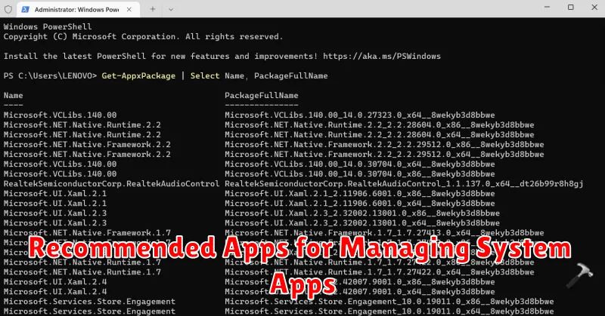Click Microsoft.NET.Native.Framework.2.2_2.2.29512.0_x86 package name
The height and width of the screenshot is (316, 605).
point(385,144)
